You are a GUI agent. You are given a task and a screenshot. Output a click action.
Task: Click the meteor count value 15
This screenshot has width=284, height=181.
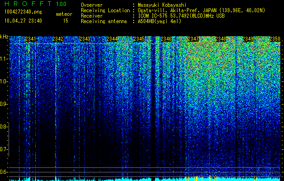click(x=65, y=21)
